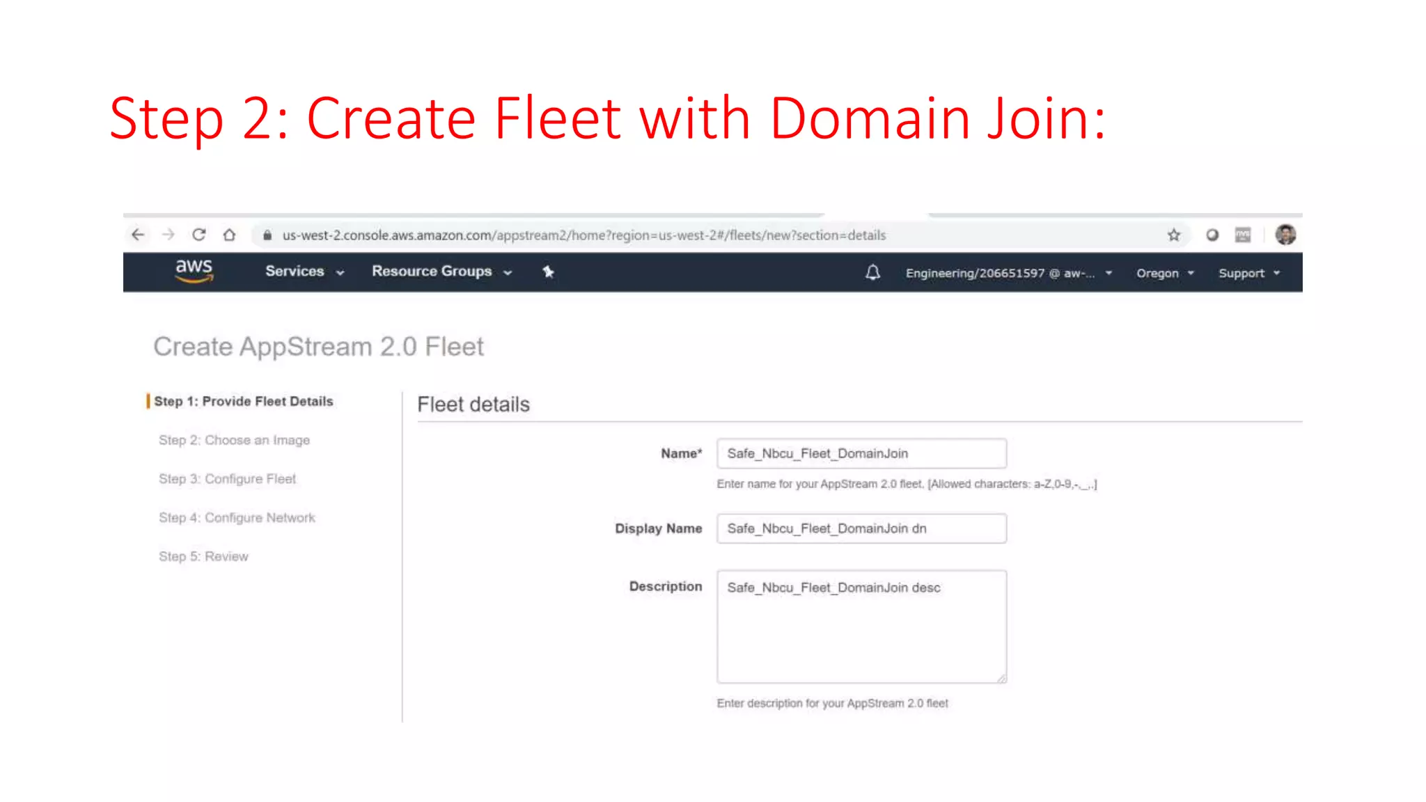Open the Engineering account dropdown
Viewport: 1426px width, 802px height.
[x=1009, y=273]
